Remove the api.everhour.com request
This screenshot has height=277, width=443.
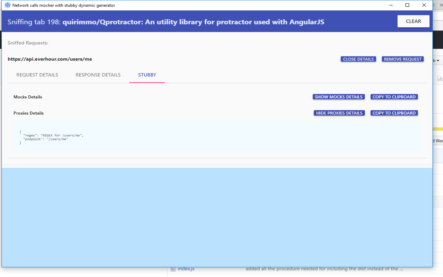pos(403,59)
